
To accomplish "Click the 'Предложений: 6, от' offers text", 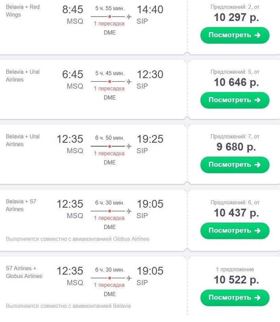I will [235, 202].
